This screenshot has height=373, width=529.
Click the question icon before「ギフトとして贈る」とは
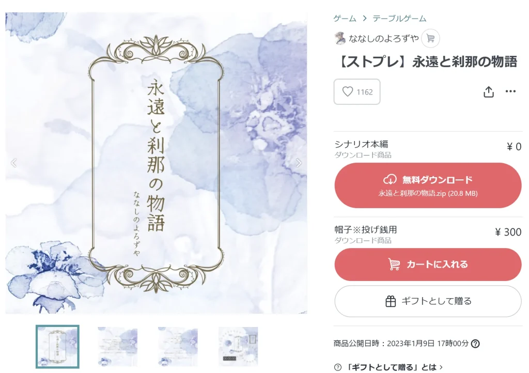point(338,367)
